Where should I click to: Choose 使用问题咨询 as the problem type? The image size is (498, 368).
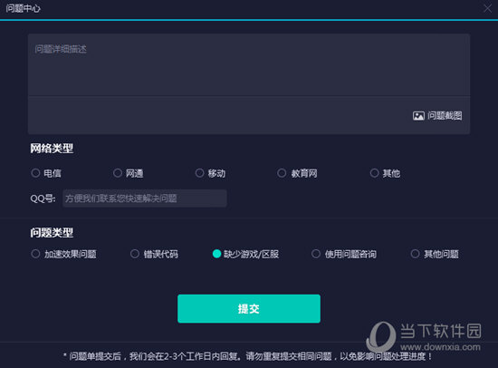[316, 254]
